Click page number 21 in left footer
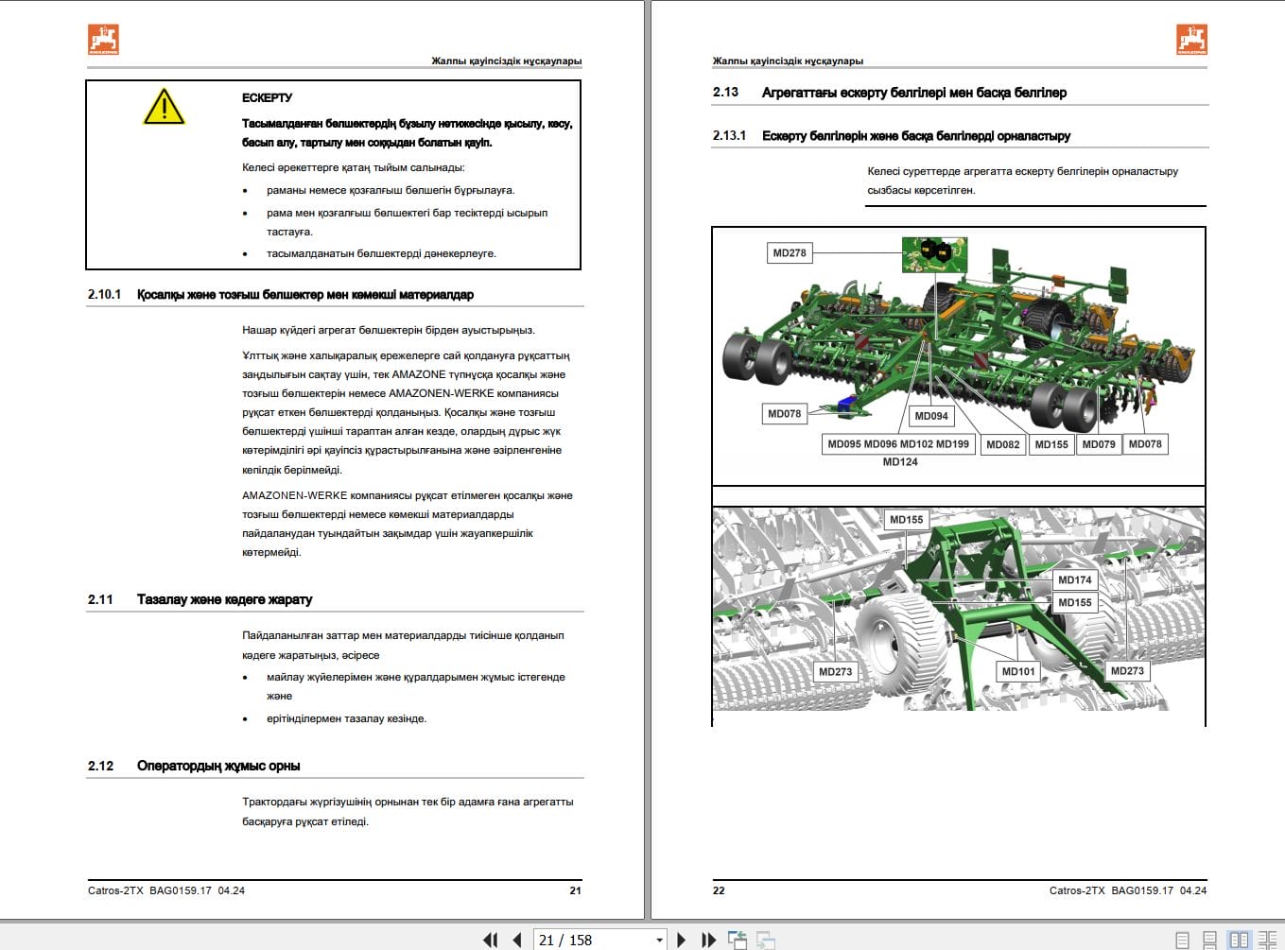1285x950 pixels. (576, 890)
